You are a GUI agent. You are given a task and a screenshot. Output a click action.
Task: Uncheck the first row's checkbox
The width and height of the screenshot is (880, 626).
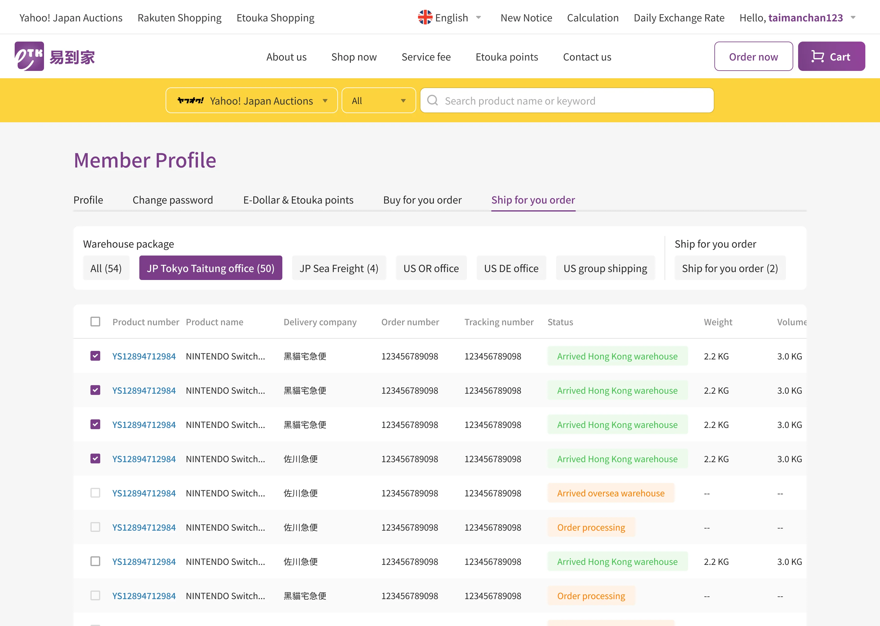(95, 355)
